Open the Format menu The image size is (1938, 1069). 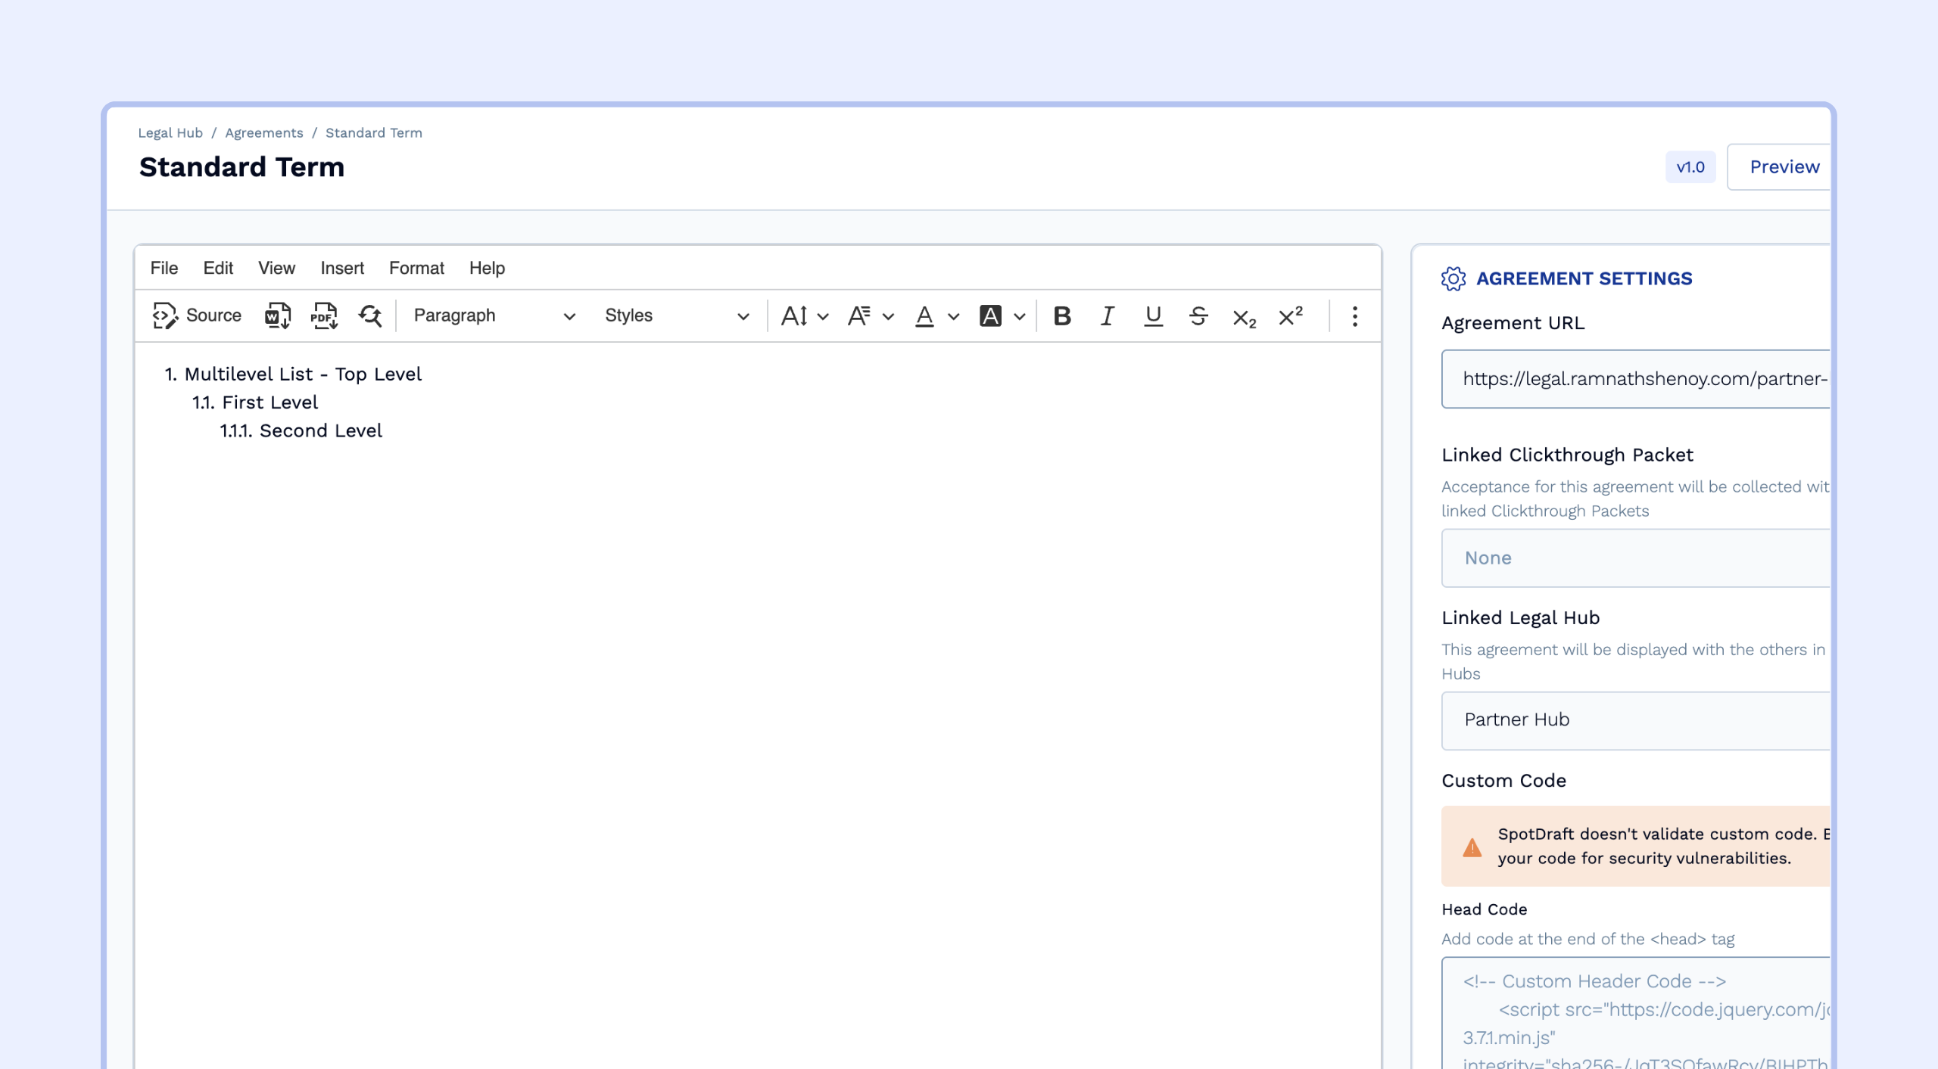click(416, 268)
